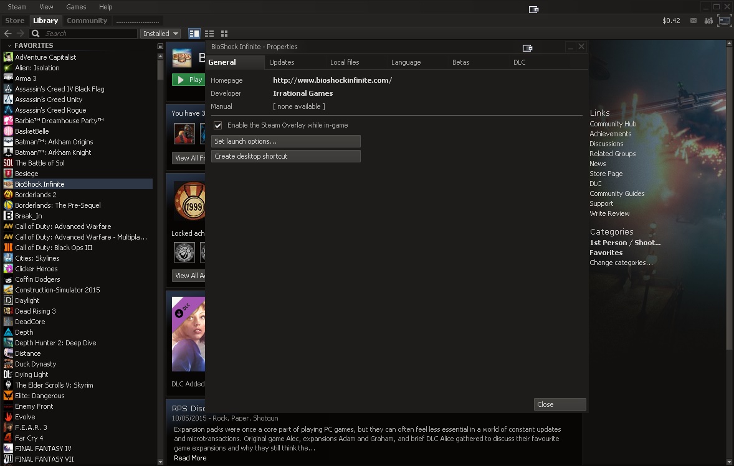
Task: Switch to grid view icon in toolbar
Action: (224, 33)
